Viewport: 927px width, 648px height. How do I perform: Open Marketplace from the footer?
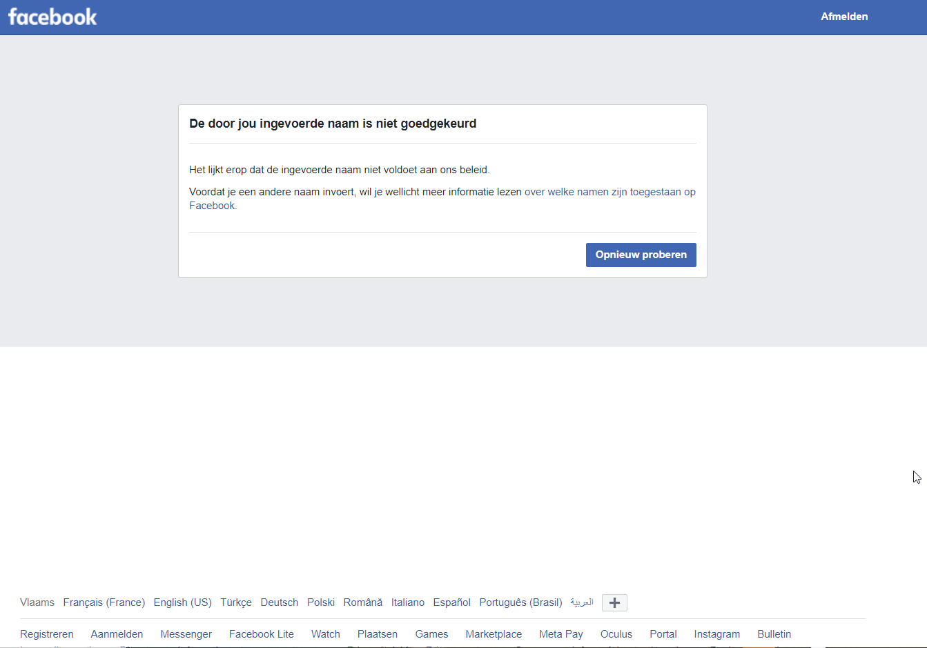[494, 634]
